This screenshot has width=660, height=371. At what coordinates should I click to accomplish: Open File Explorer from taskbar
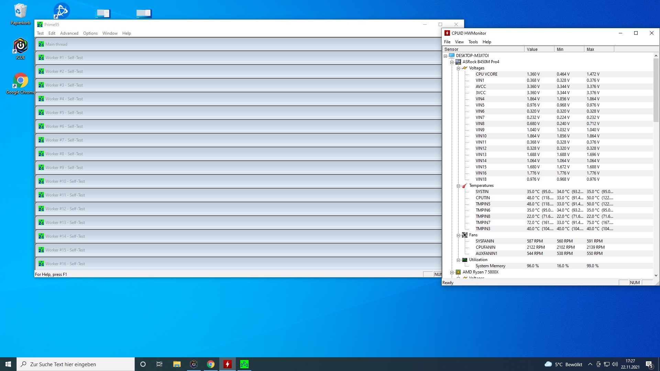pos(177,364)
